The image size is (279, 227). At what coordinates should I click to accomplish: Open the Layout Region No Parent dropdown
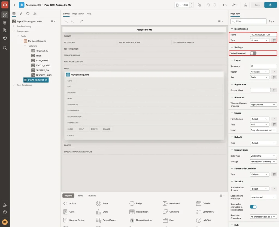[x=259, y=72]
